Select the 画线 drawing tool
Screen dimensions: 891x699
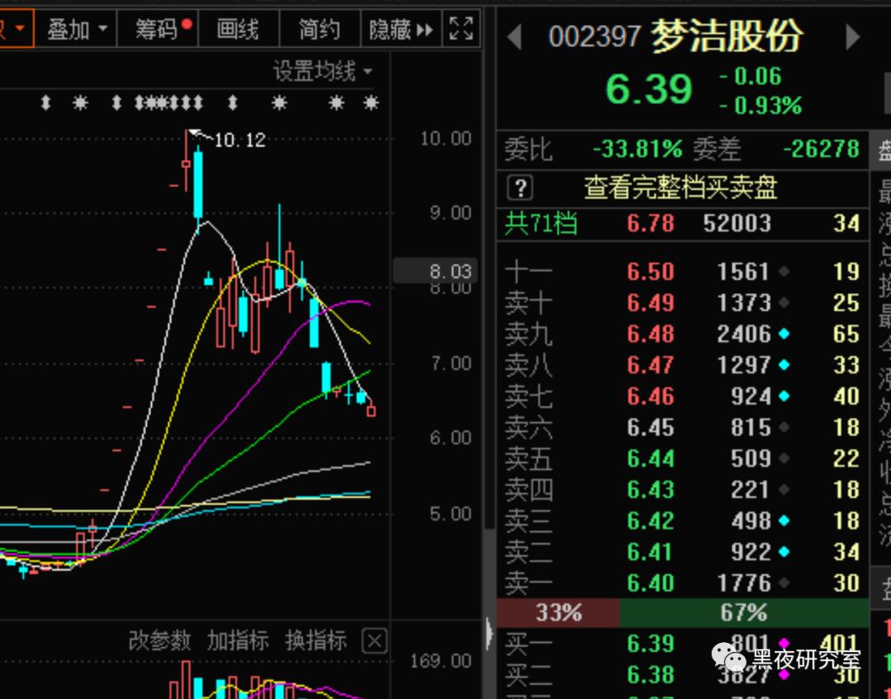pyautogui.click(x=238, y=28)
